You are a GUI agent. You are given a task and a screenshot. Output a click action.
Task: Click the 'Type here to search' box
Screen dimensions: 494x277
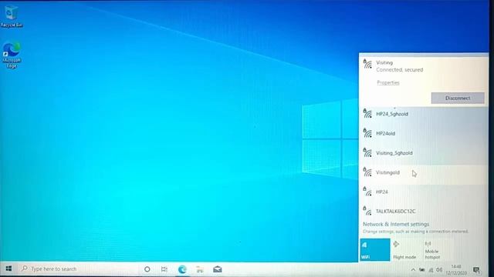tap(79, 269)
